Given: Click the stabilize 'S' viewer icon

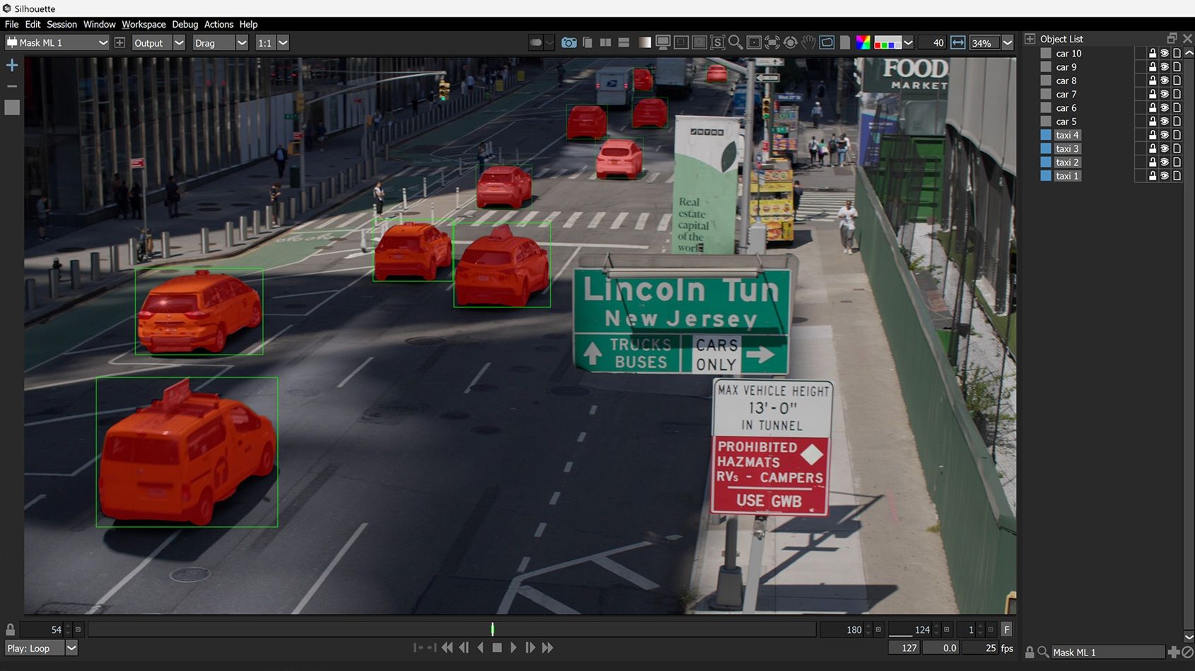Looking at the screenshot, I should 717,43.
